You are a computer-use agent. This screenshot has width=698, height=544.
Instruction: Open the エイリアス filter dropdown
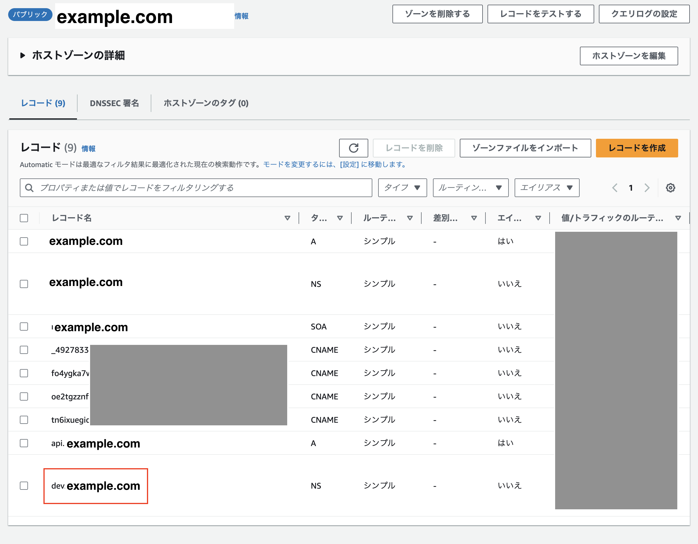[x=546, y=188]
